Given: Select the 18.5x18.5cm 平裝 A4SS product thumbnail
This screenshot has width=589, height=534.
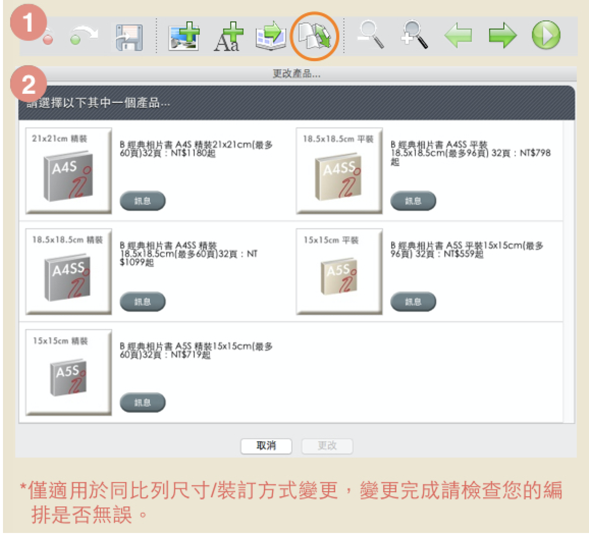Looking at the screenshot, I should tap(339, 171).
